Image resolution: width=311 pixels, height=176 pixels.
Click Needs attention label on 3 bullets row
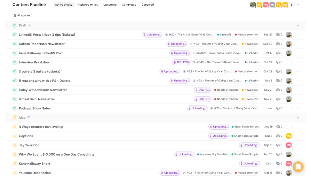pyautogui.click(x=246, y=71)
